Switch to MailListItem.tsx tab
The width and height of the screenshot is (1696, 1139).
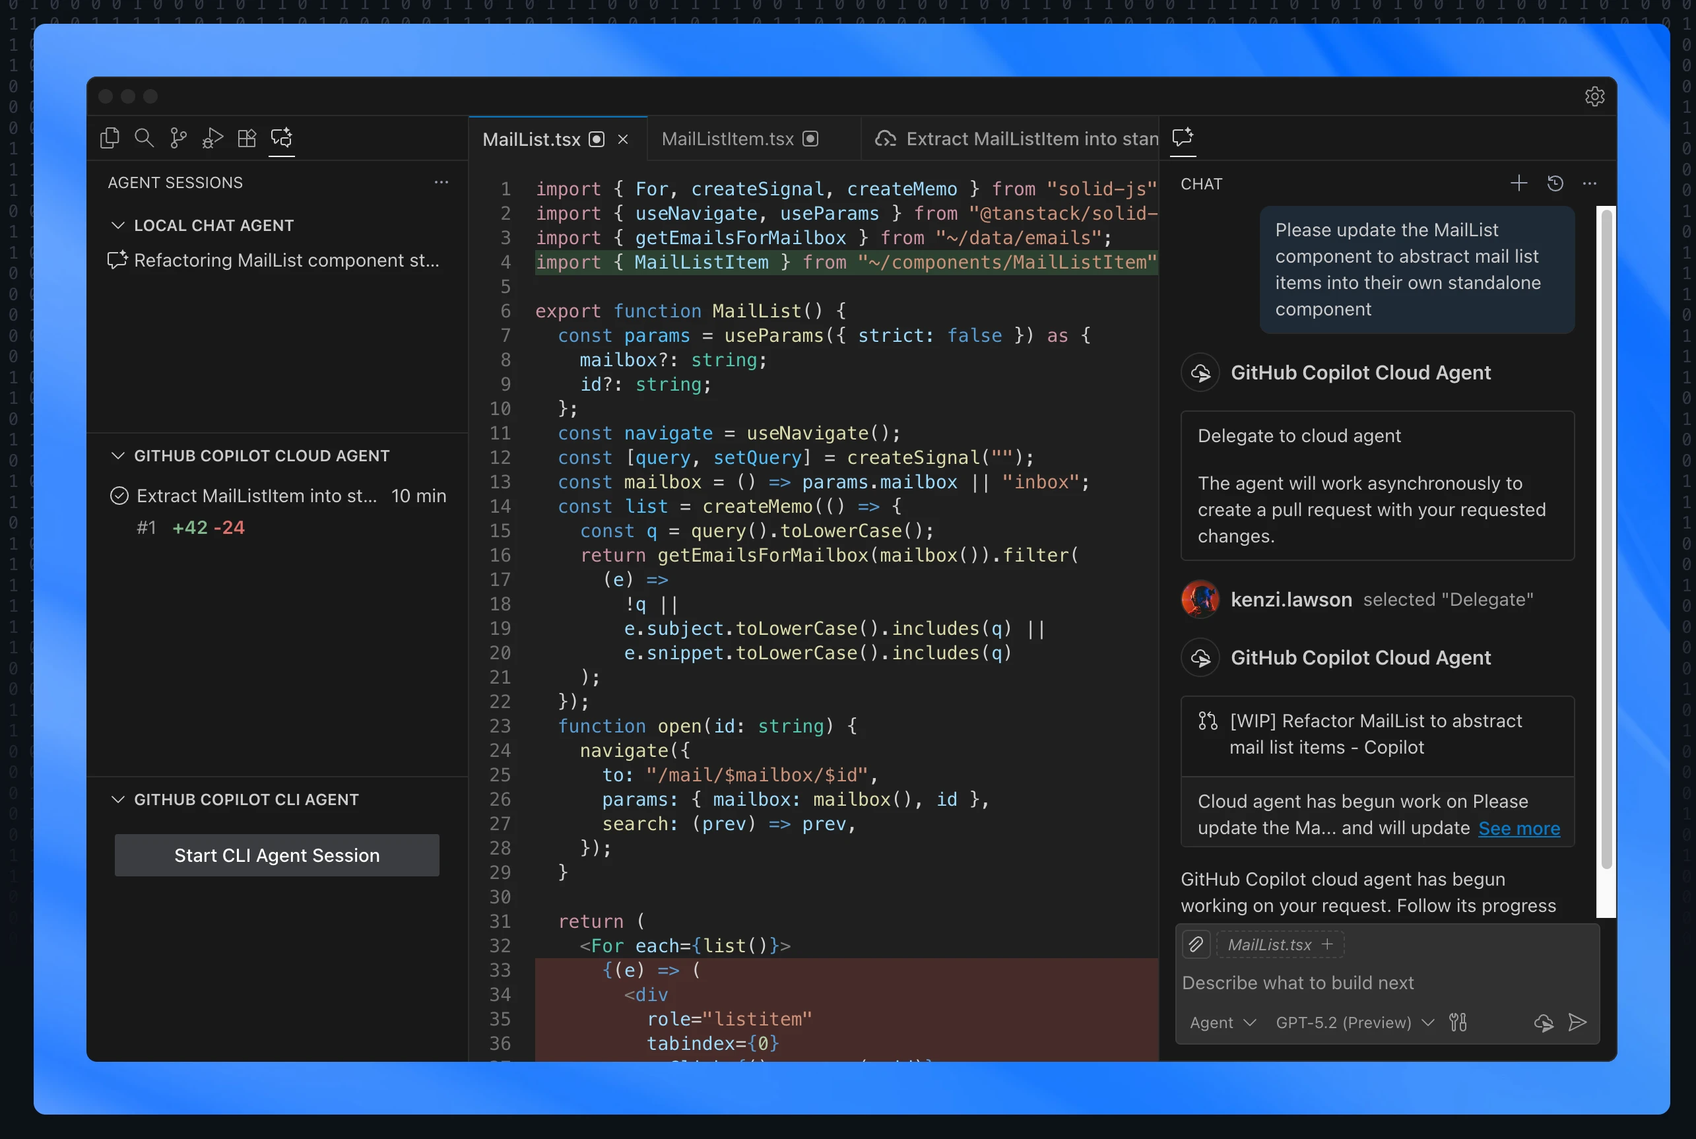pos(728,139)
